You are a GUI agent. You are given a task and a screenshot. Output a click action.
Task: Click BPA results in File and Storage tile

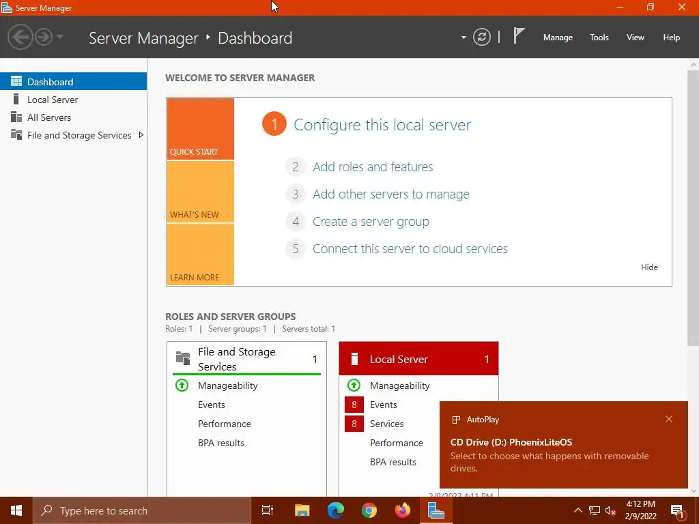pyautogui.click(x=221, y=443)
